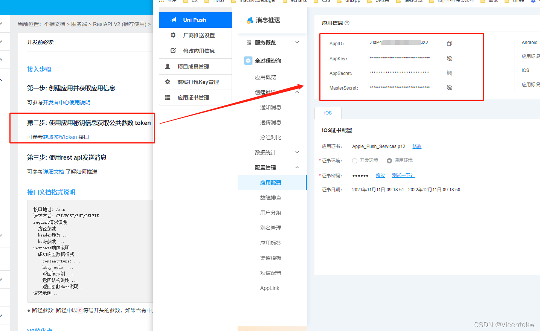540x331 pixels.
Task: Click the 消息推送 logo icon
Action: (x=250, y=20)
